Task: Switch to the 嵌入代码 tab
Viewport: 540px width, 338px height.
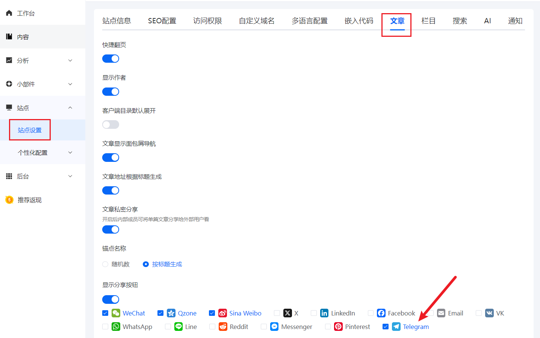Action: [359, 21]
